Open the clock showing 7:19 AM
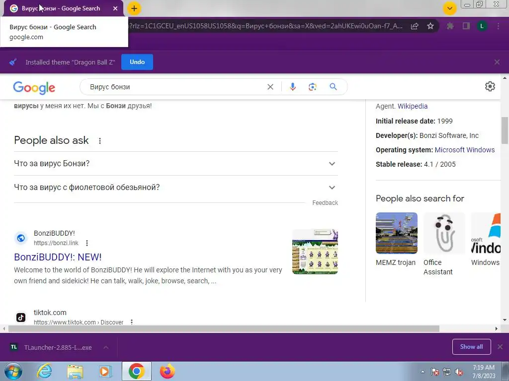Screen dimensions: 509x381 click(x=484, y=372)
